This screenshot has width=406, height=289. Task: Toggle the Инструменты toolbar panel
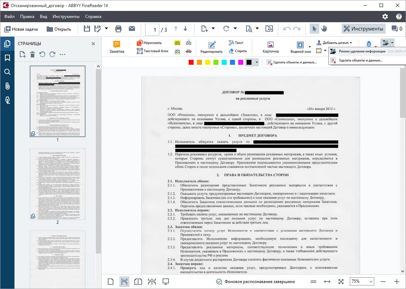pyautogui.click(x=364, y=29)
